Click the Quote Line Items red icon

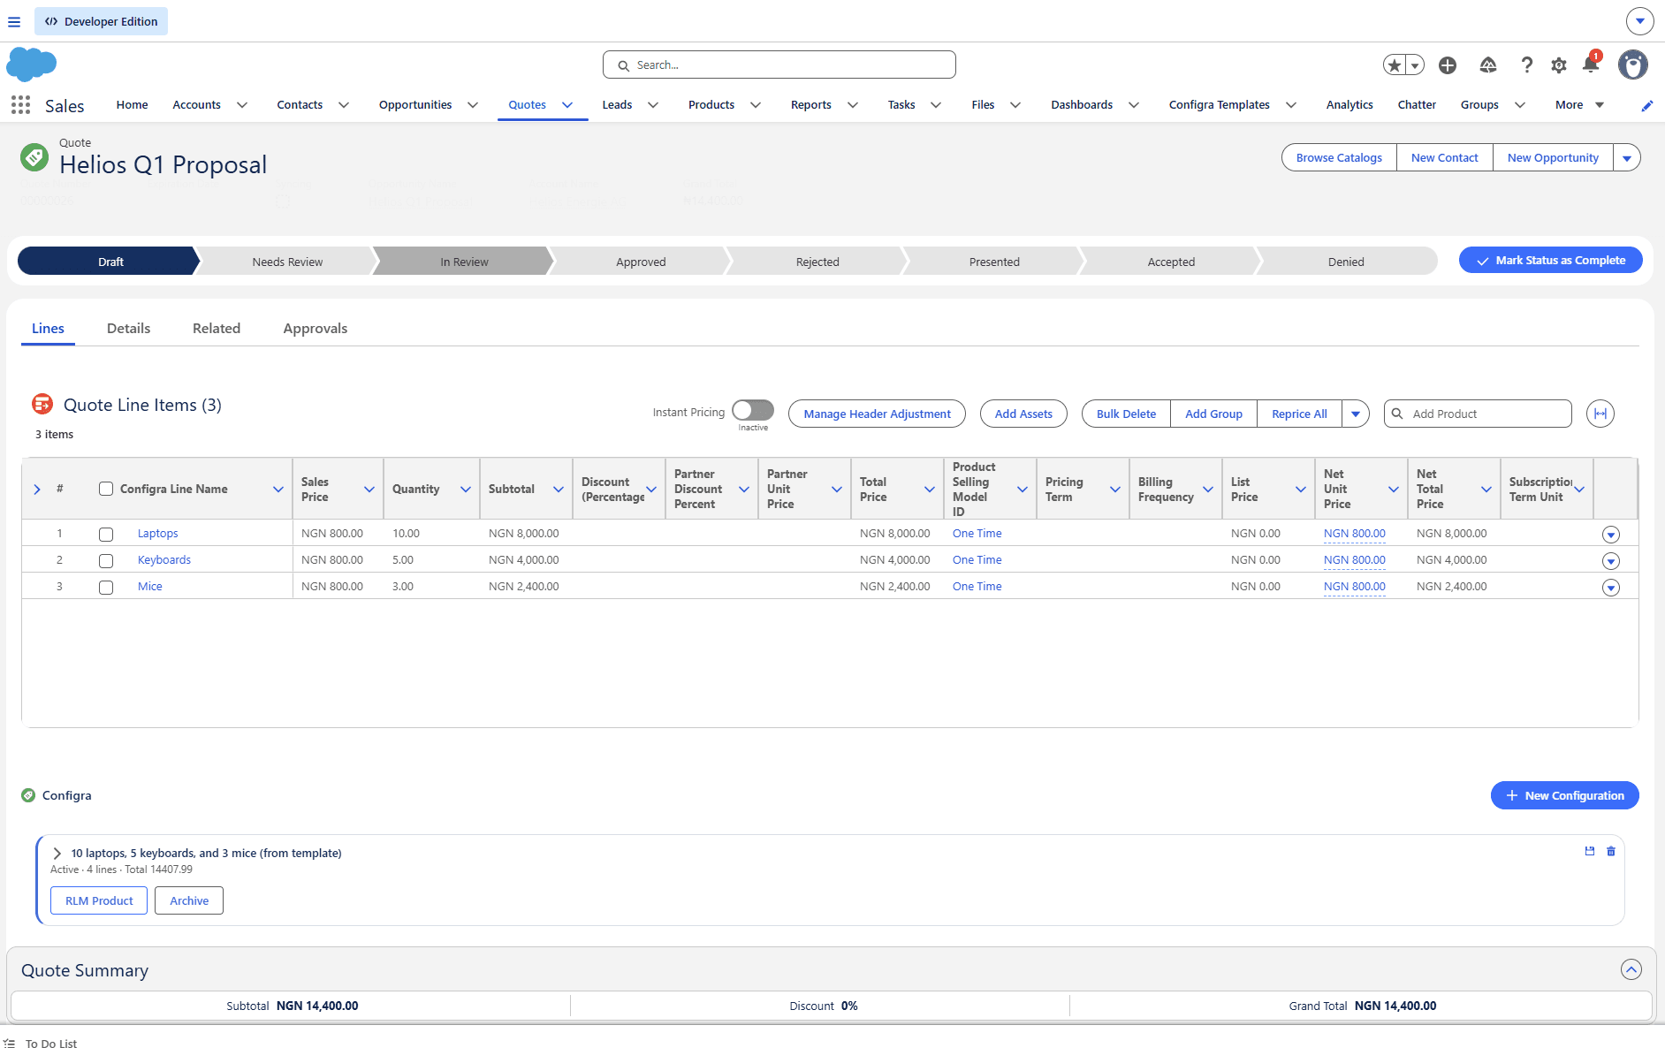(x=42, y=404)
